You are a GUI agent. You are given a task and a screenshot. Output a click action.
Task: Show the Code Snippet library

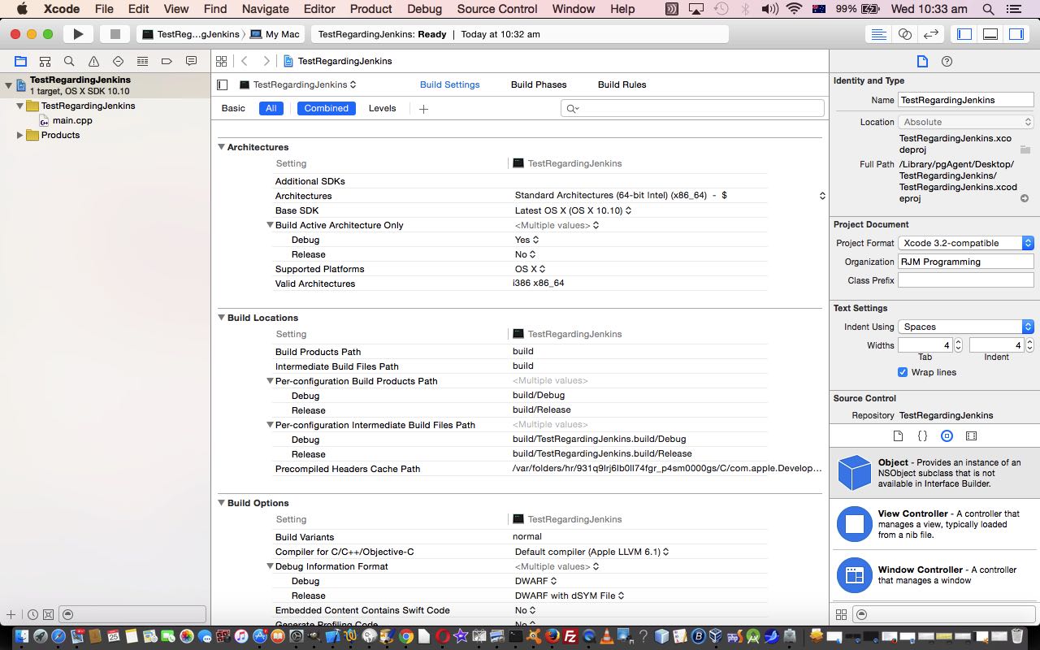pos(922,436)
